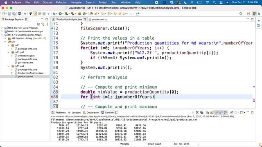Close the ProductionAnalysis.java editor tab

(x=85, y=19)
